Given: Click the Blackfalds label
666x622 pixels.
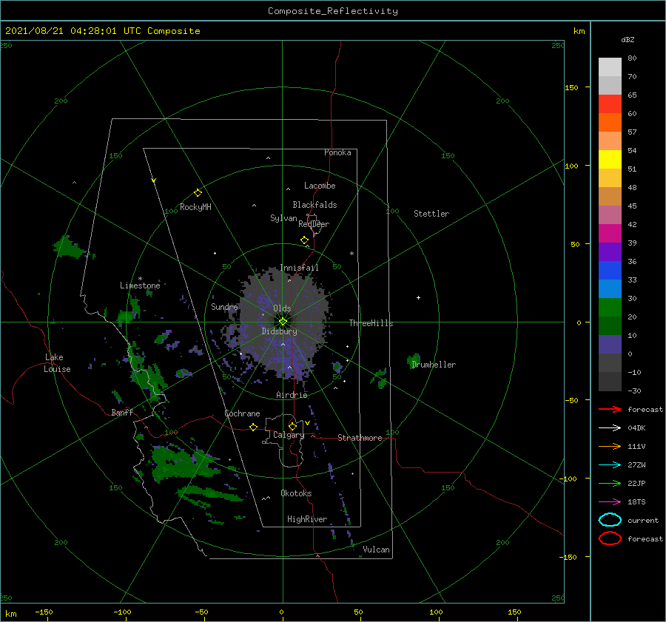Looking at the screenshot, I should tap(314, 205).
